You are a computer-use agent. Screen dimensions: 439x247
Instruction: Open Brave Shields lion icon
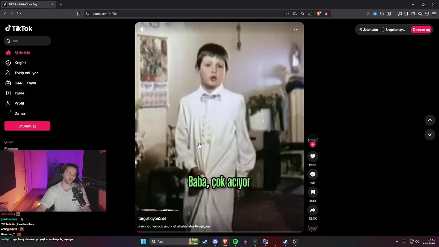319,14
